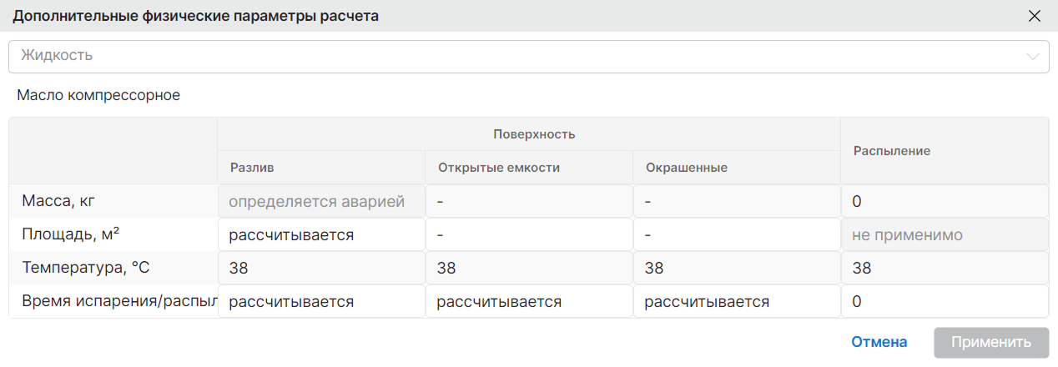Expand the Жидкость dropdown chevron

[x=1034, y=57]
